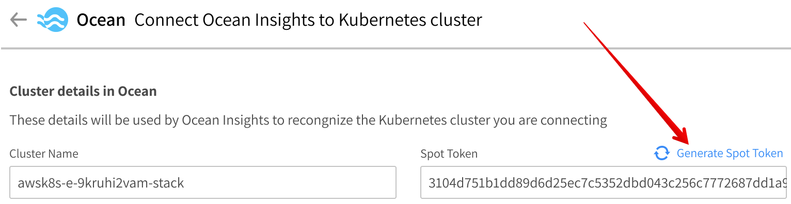Focus the Spot Token input field
This screenshot has width=791, height=204.
(x=604, y=182)
